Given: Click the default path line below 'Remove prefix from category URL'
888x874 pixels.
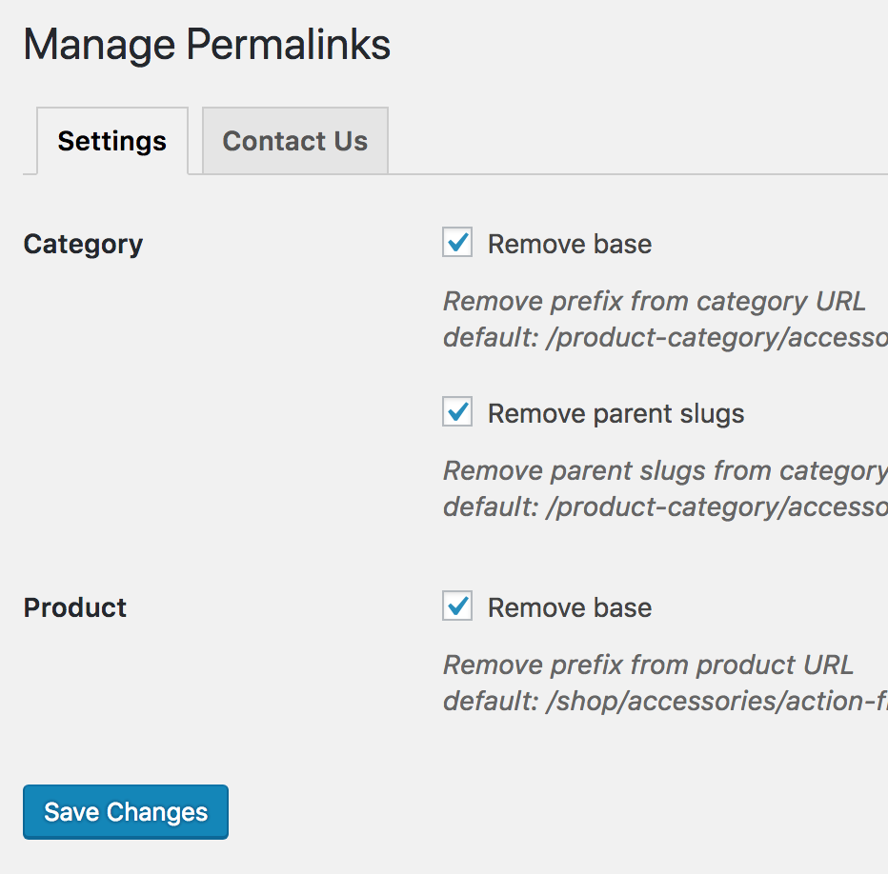Looking at the screenshot, I should click(x=665, y=337).
